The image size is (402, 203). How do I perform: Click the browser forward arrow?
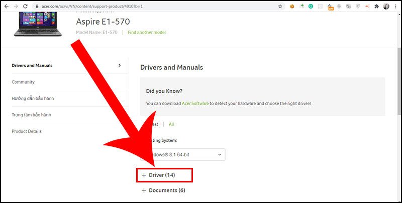click(16, 6)
